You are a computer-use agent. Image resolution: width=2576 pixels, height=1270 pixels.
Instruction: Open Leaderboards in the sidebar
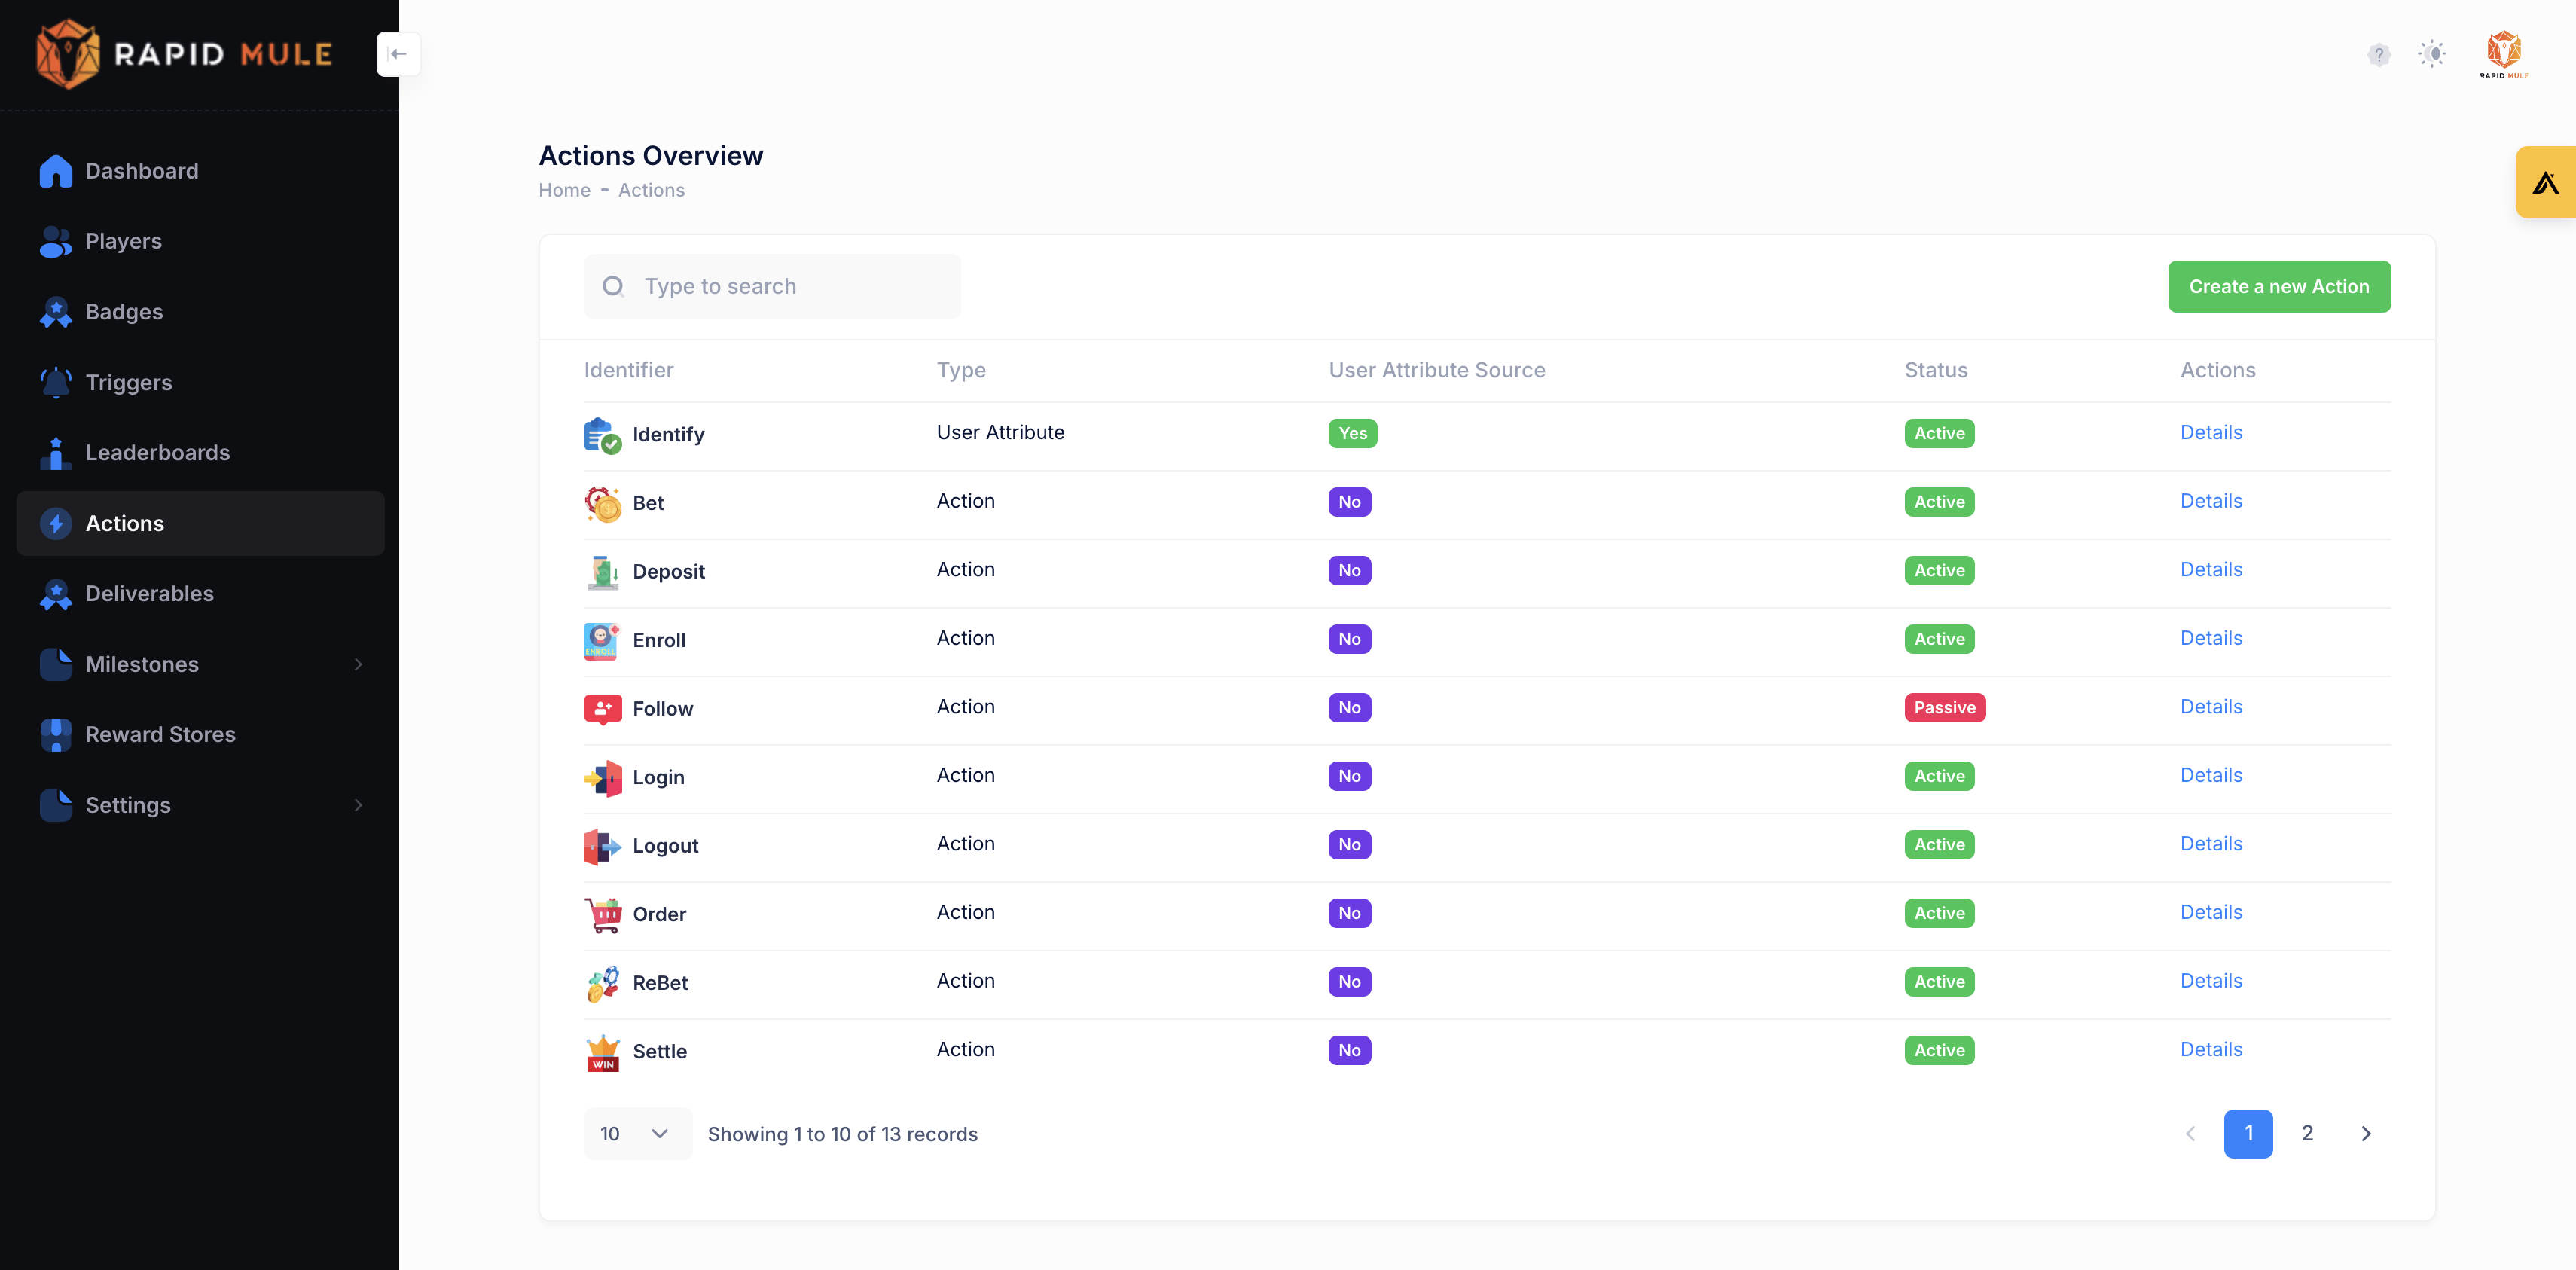(157, 453)
